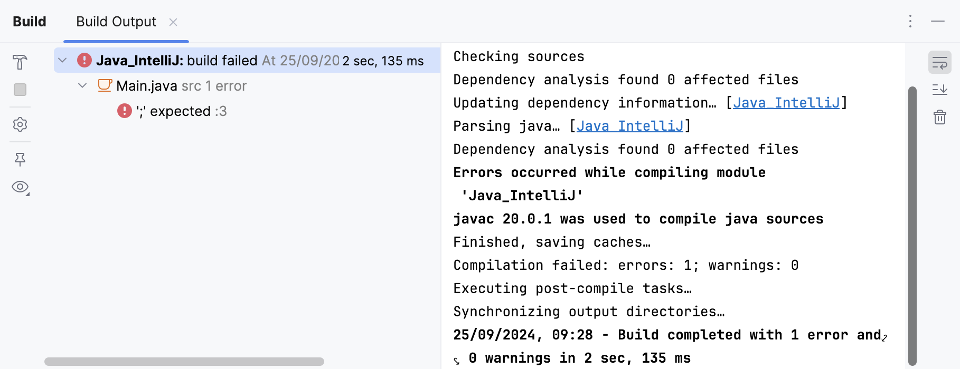This screenshot has height=369, width=960.
Task: Toggle soft-wrap in the console output
Action: point(939,63)
